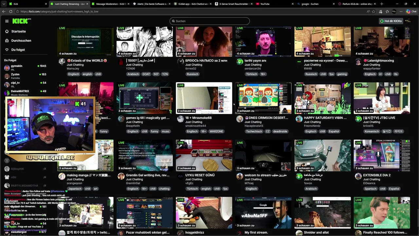The height and width of the screenshot is (236, 419).
Task: Click the Durchsuchen browse icon
Action: (7, 41)
